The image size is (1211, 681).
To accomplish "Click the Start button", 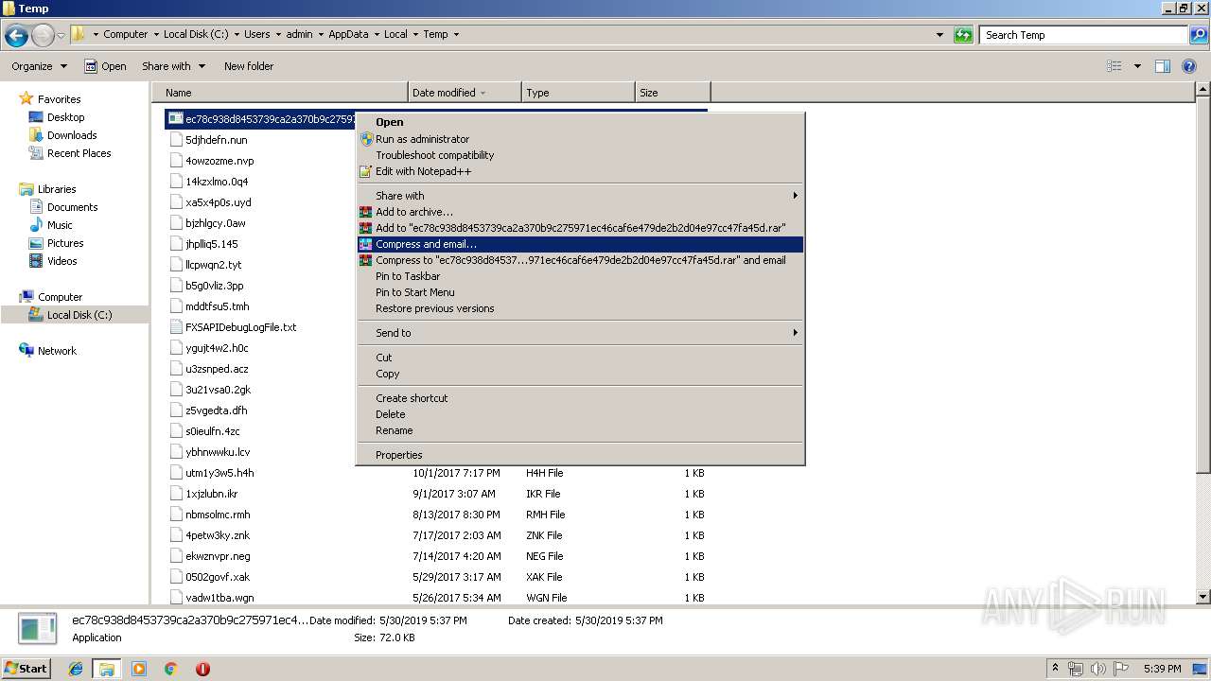I will click(26, 669).
